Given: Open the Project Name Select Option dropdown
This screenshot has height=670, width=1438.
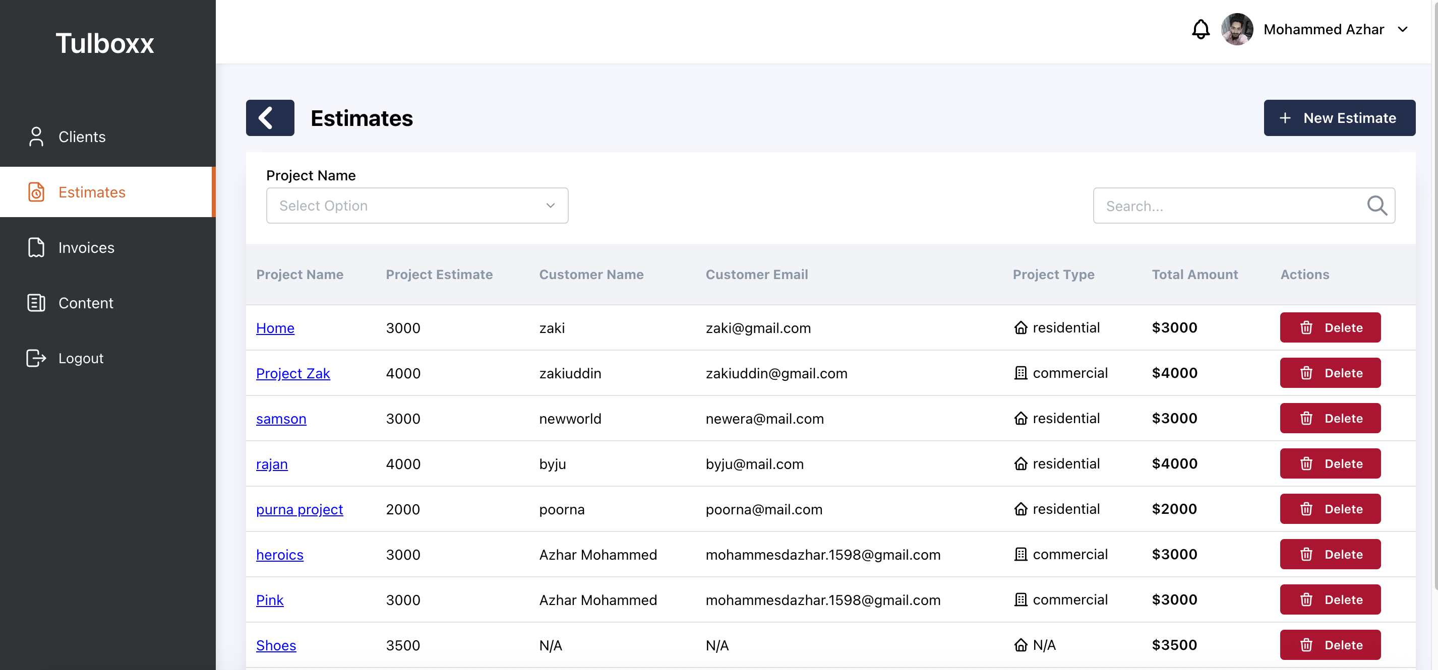Looking at the screenshot, I should click(417, 206).
